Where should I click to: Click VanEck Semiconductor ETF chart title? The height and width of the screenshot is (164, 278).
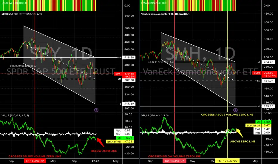pyautogui.click(x=165, y=14)
